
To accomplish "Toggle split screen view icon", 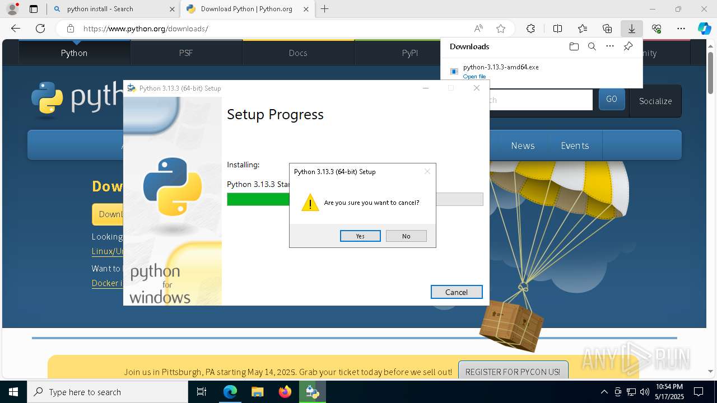I will (x=558, y=29).
